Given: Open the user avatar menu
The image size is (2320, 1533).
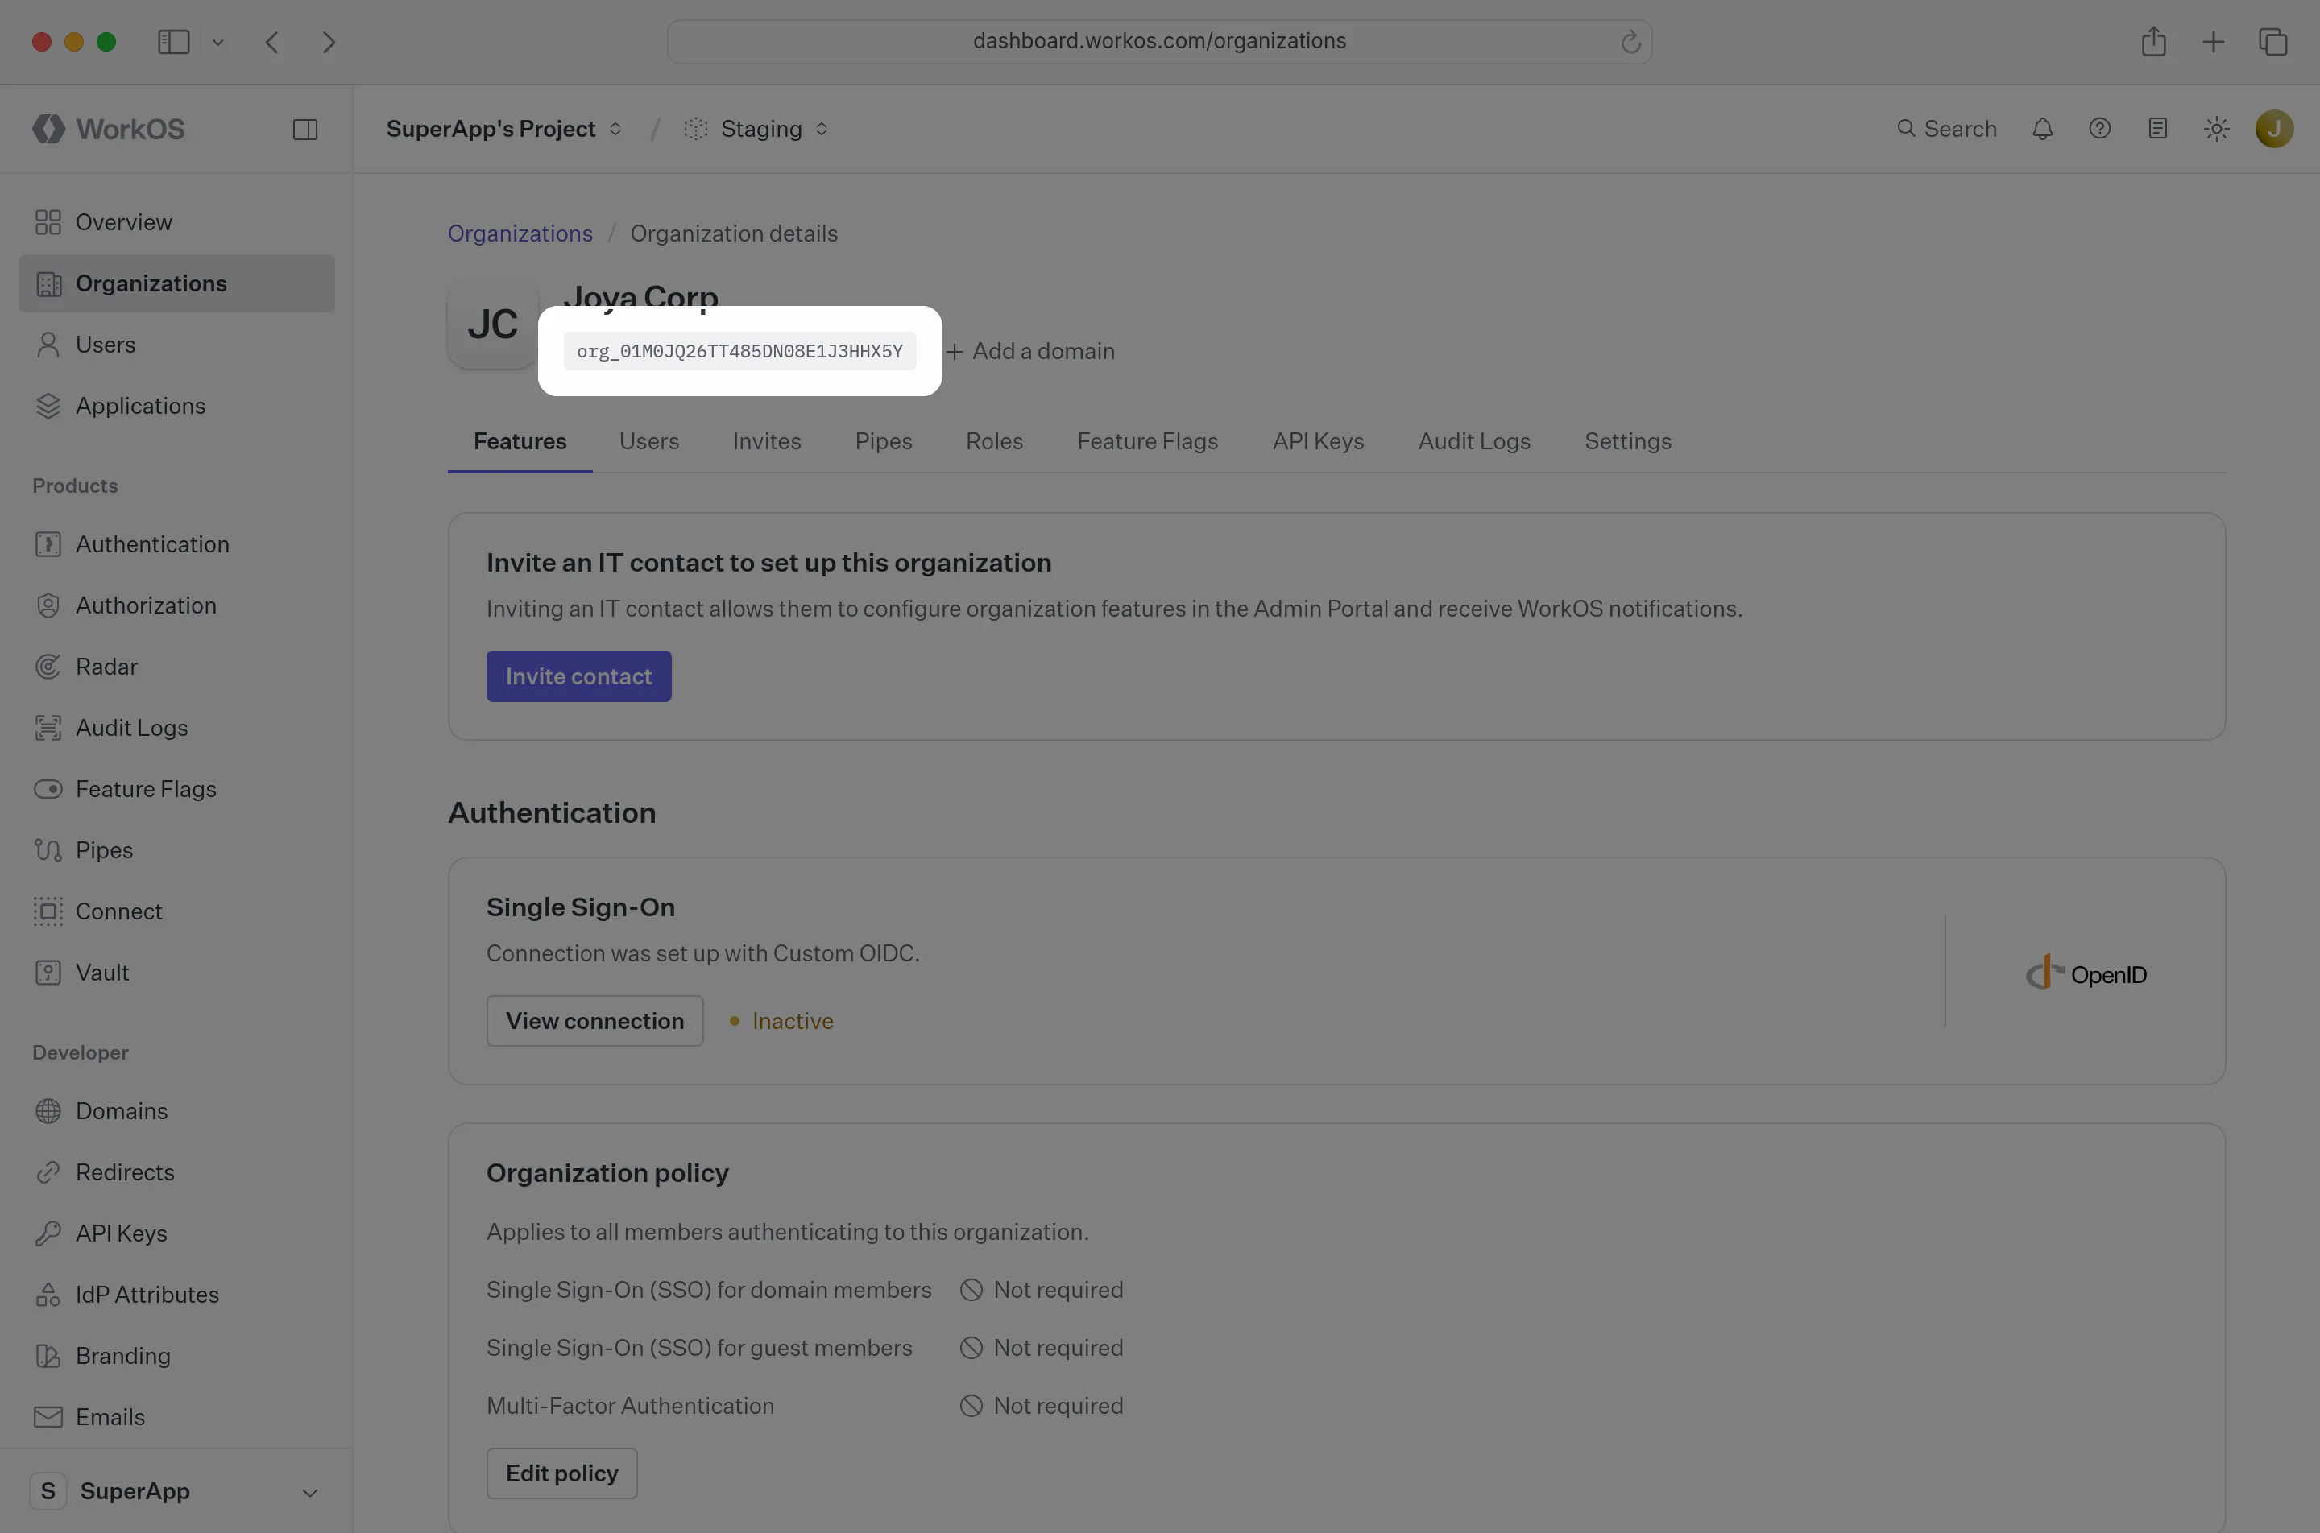Looking at the screenshot, I should pyautogui.click(x=2275, y=129).
